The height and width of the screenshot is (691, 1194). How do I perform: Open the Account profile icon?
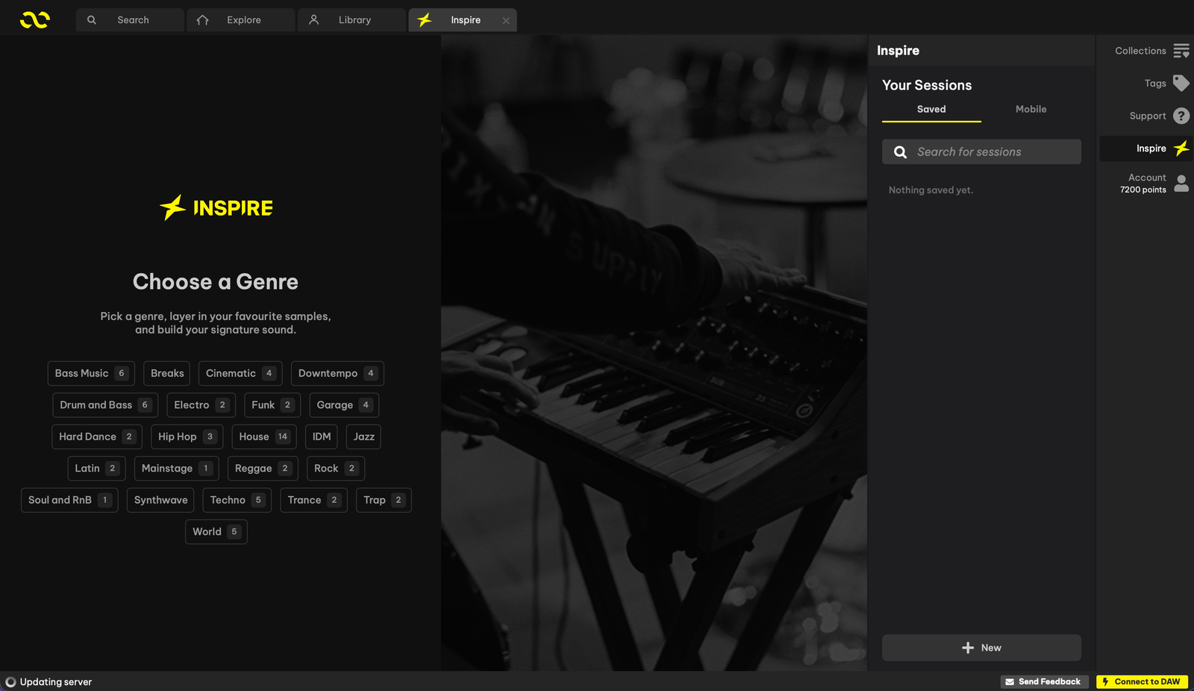pos(1181,183)
